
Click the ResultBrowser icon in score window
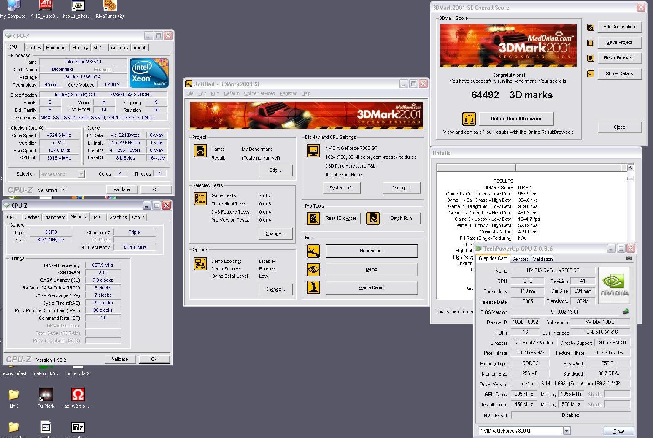pos(591,58)
